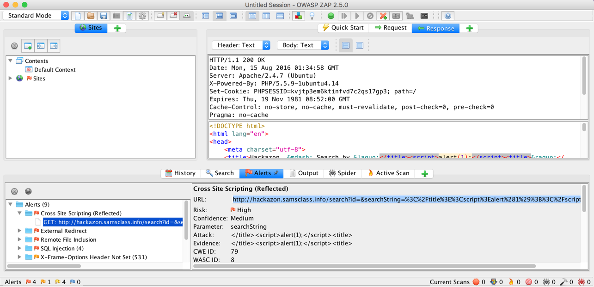Screen dimensions: 594x287
Task: Click the Manage Add-ons colored blocks icon
Action: coord(299,16)
